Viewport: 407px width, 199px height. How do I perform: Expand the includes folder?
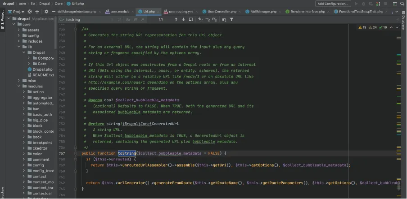click(19, 41)
